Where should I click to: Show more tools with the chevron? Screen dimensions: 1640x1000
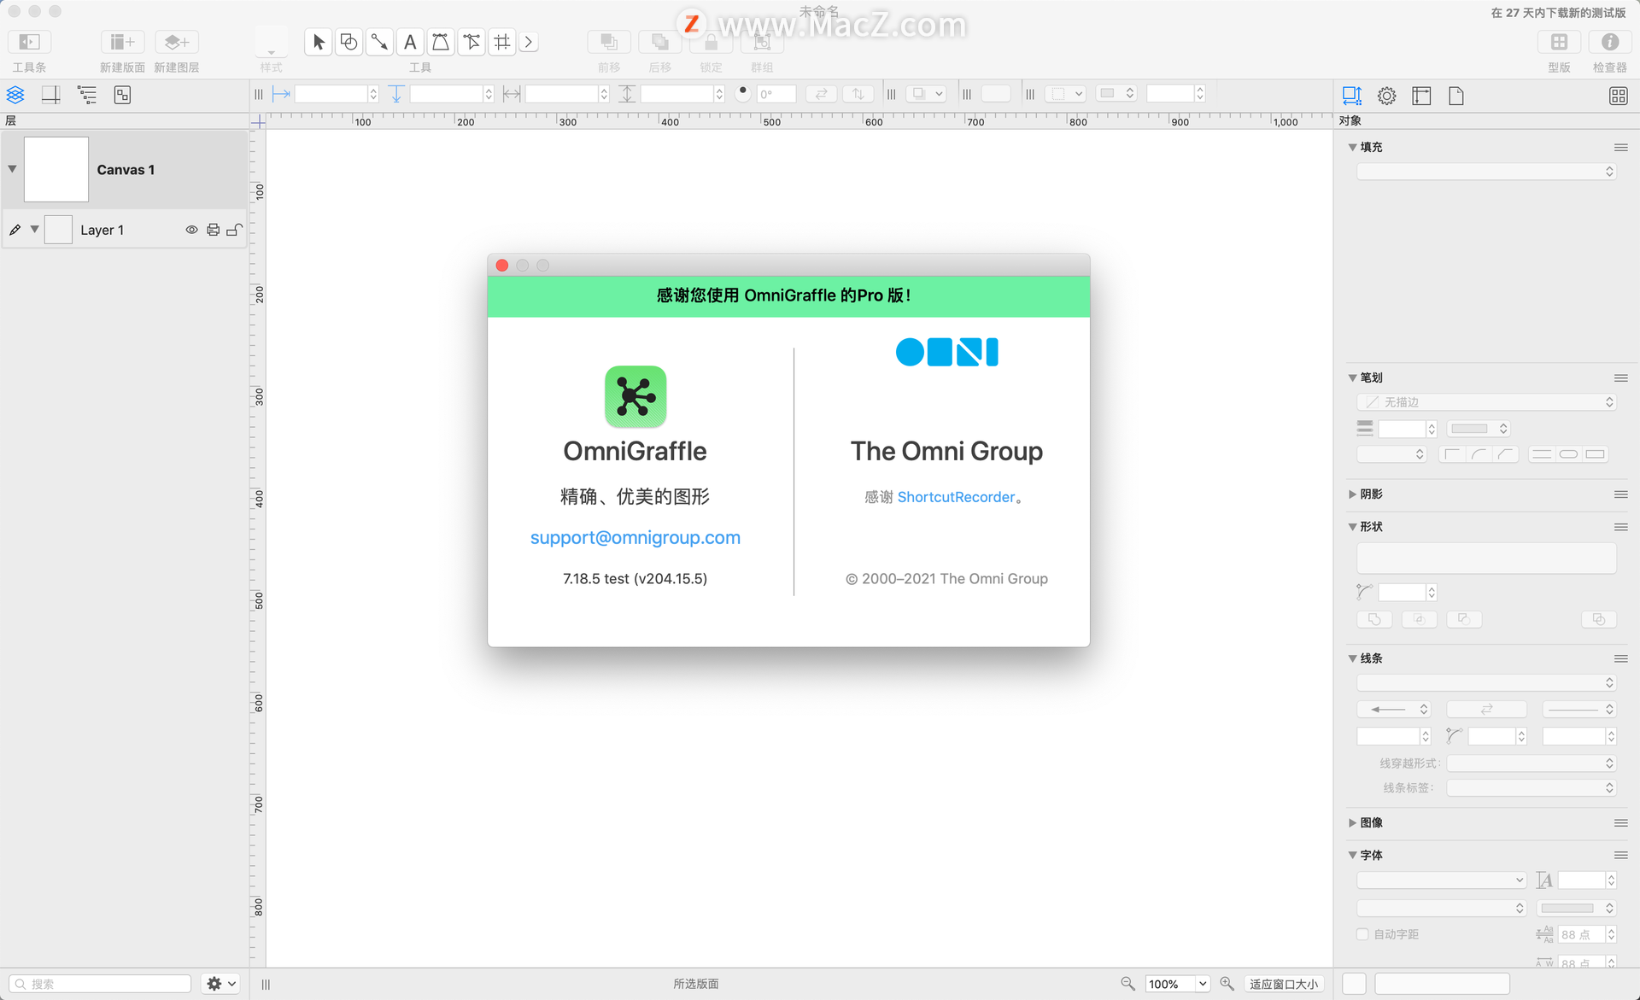529,42
